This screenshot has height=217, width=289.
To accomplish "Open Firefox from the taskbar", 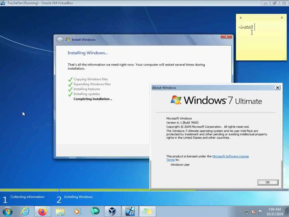I will pyautogui.click(x=43, y=211).
